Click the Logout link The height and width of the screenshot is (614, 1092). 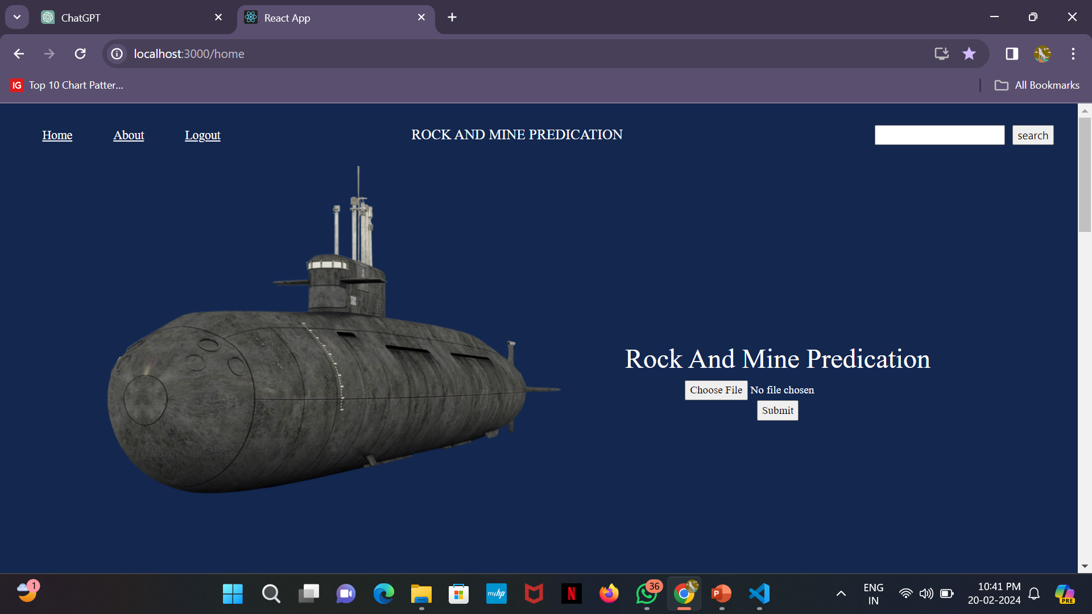click(x=202, y=135)
